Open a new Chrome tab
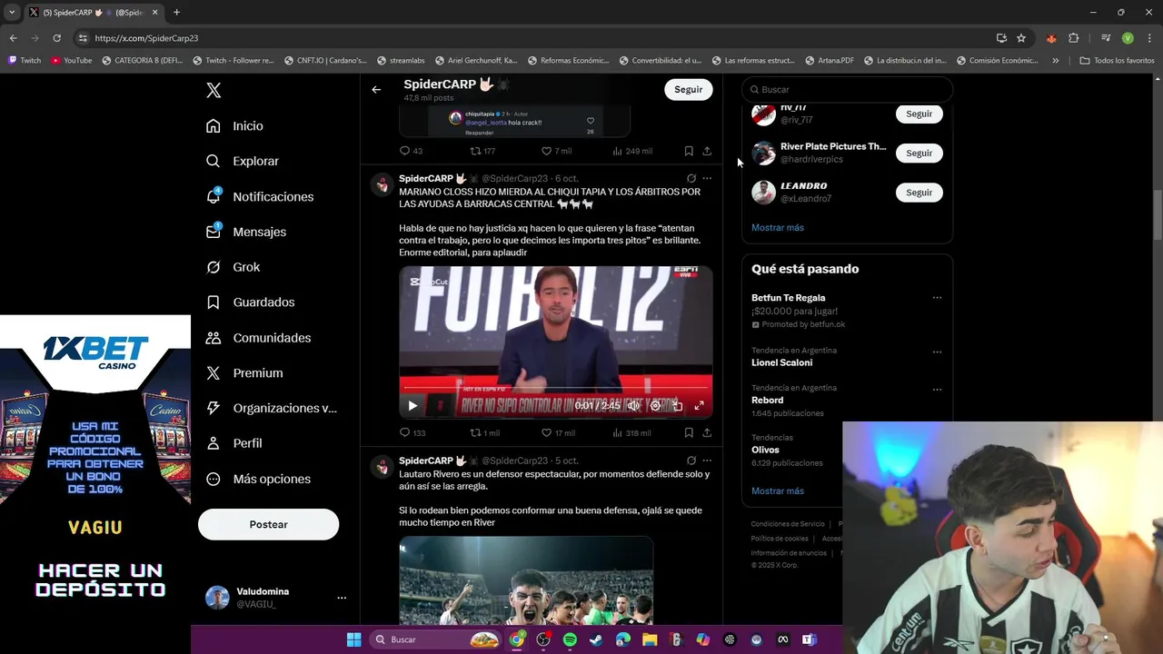 176,13
